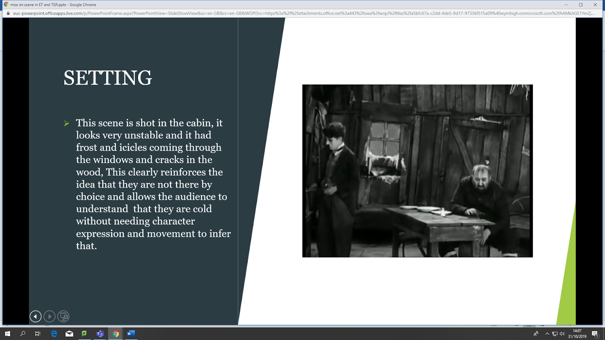The width and height of the screenshot is (605, 340).
Task: Maximize the Chrome window
Action: point(580,5)
